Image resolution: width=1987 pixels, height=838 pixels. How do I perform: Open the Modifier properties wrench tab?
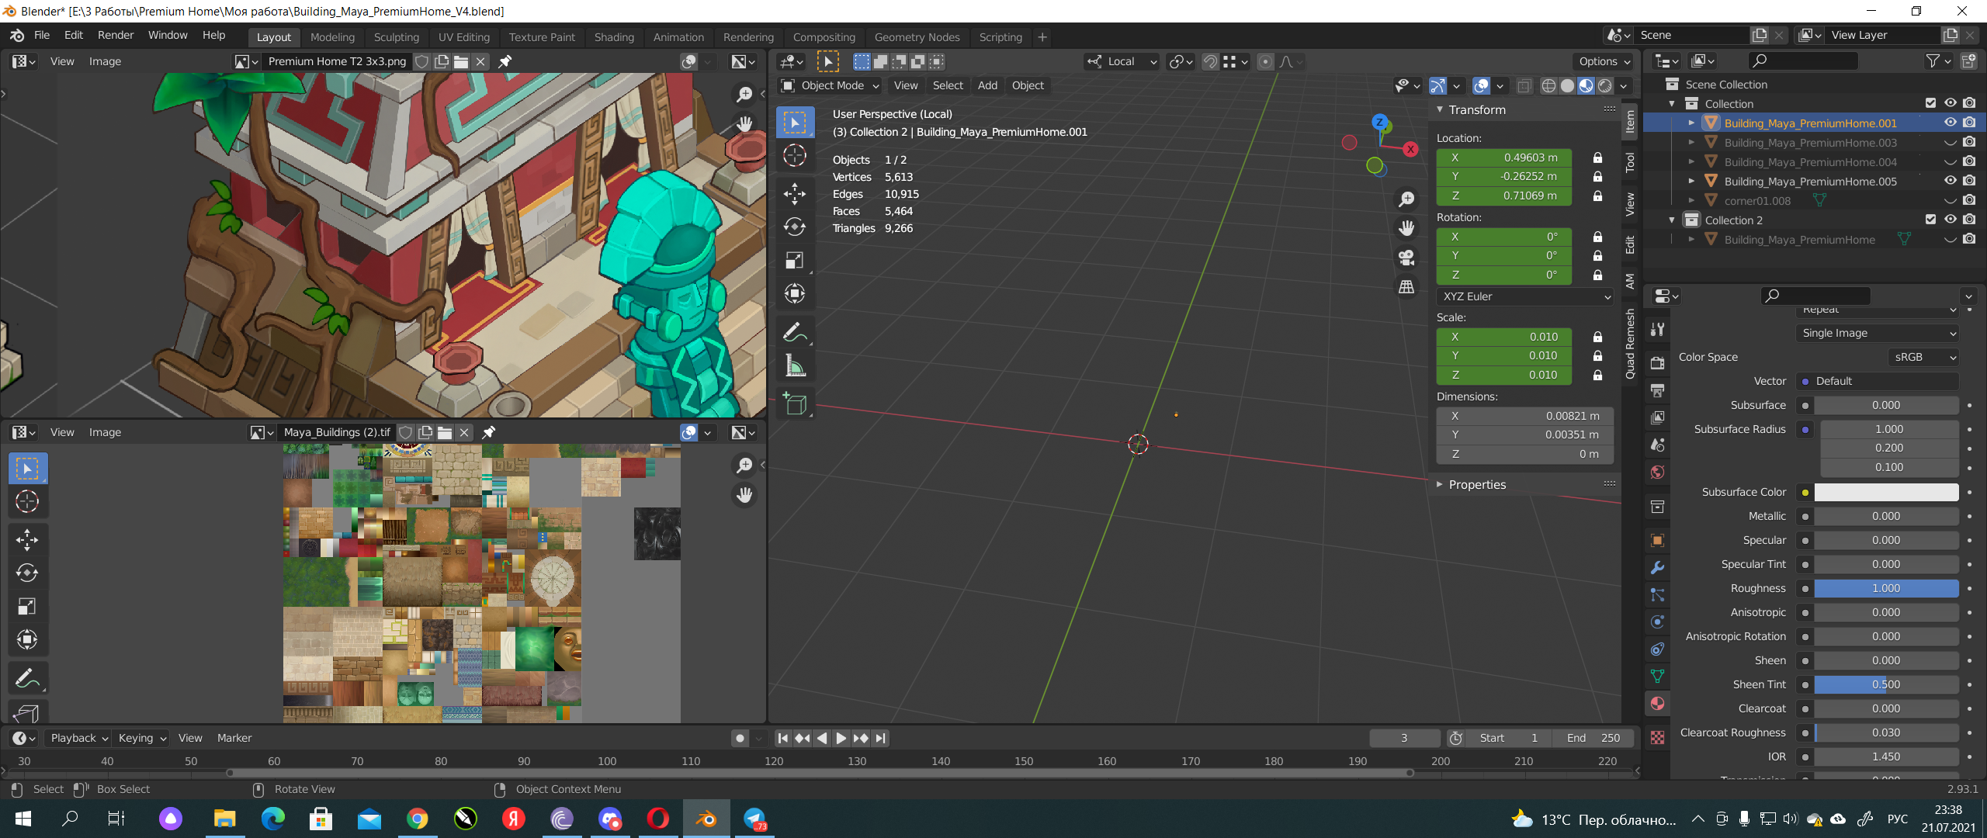(x=1657, y=568)
